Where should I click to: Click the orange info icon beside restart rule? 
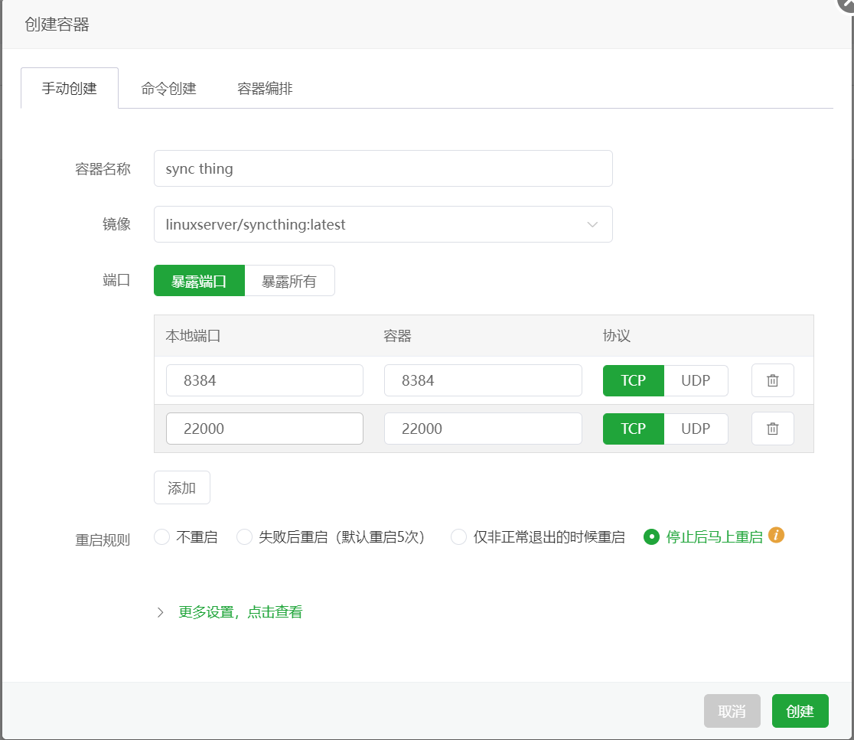pos(776,535)
